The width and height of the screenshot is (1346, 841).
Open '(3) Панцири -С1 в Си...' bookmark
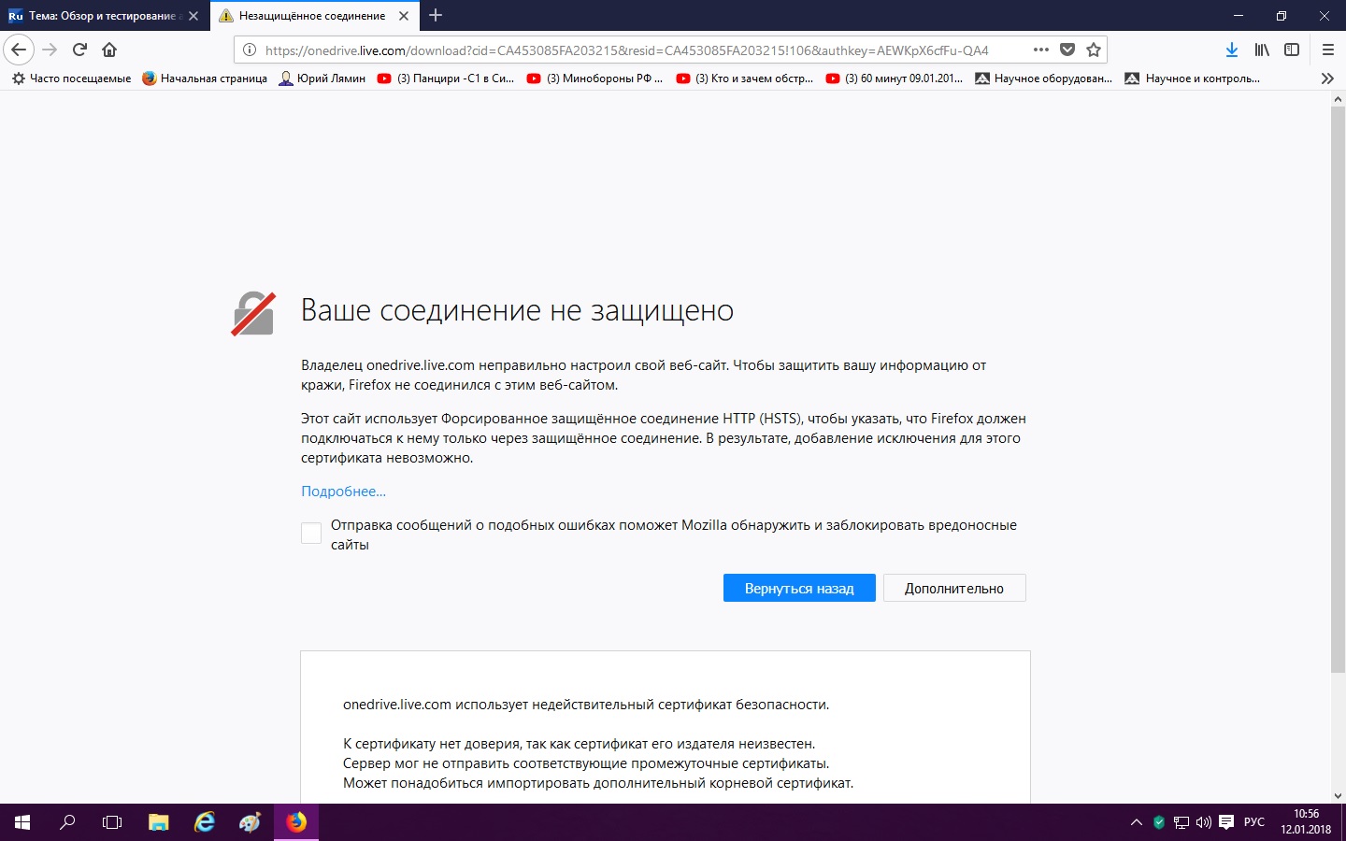coord(446,78)
